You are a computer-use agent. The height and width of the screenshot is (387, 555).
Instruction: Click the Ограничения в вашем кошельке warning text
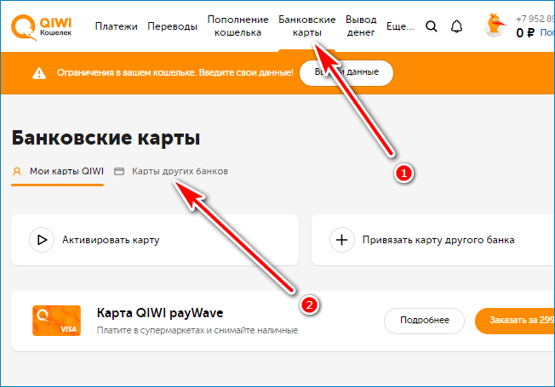coord(175,73)
